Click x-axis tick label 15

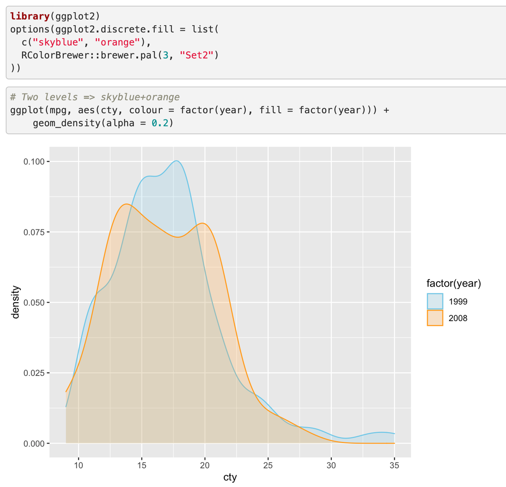tap(142, 465)
